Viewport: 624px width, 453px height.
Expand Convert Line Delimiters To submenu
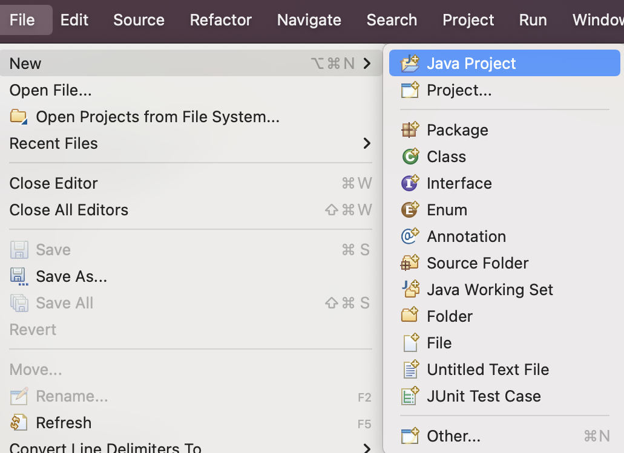(366, 448)
